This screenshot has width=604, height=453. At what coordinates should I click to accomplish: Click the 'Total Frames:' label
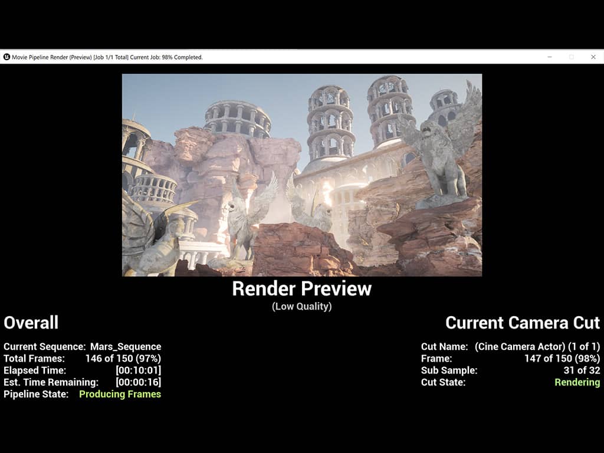[x=34, y=359]
